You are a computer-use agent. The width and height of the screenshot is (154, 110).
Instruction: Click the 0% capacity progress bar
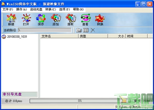(80, 101)
